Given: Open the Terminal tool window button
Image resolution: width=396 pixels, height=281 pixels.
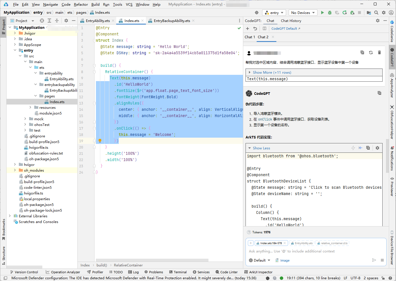Looking at the screenshot, I should (178, 272).
